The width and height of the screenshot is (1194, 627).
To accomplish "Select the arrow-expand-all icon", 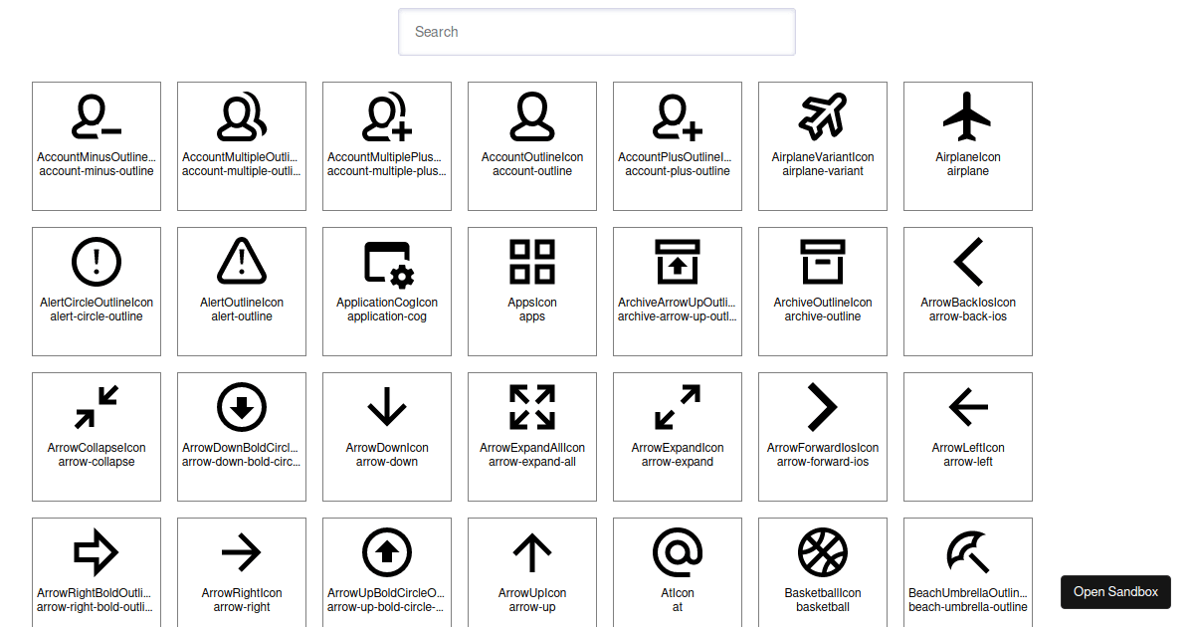I will 532,406.
